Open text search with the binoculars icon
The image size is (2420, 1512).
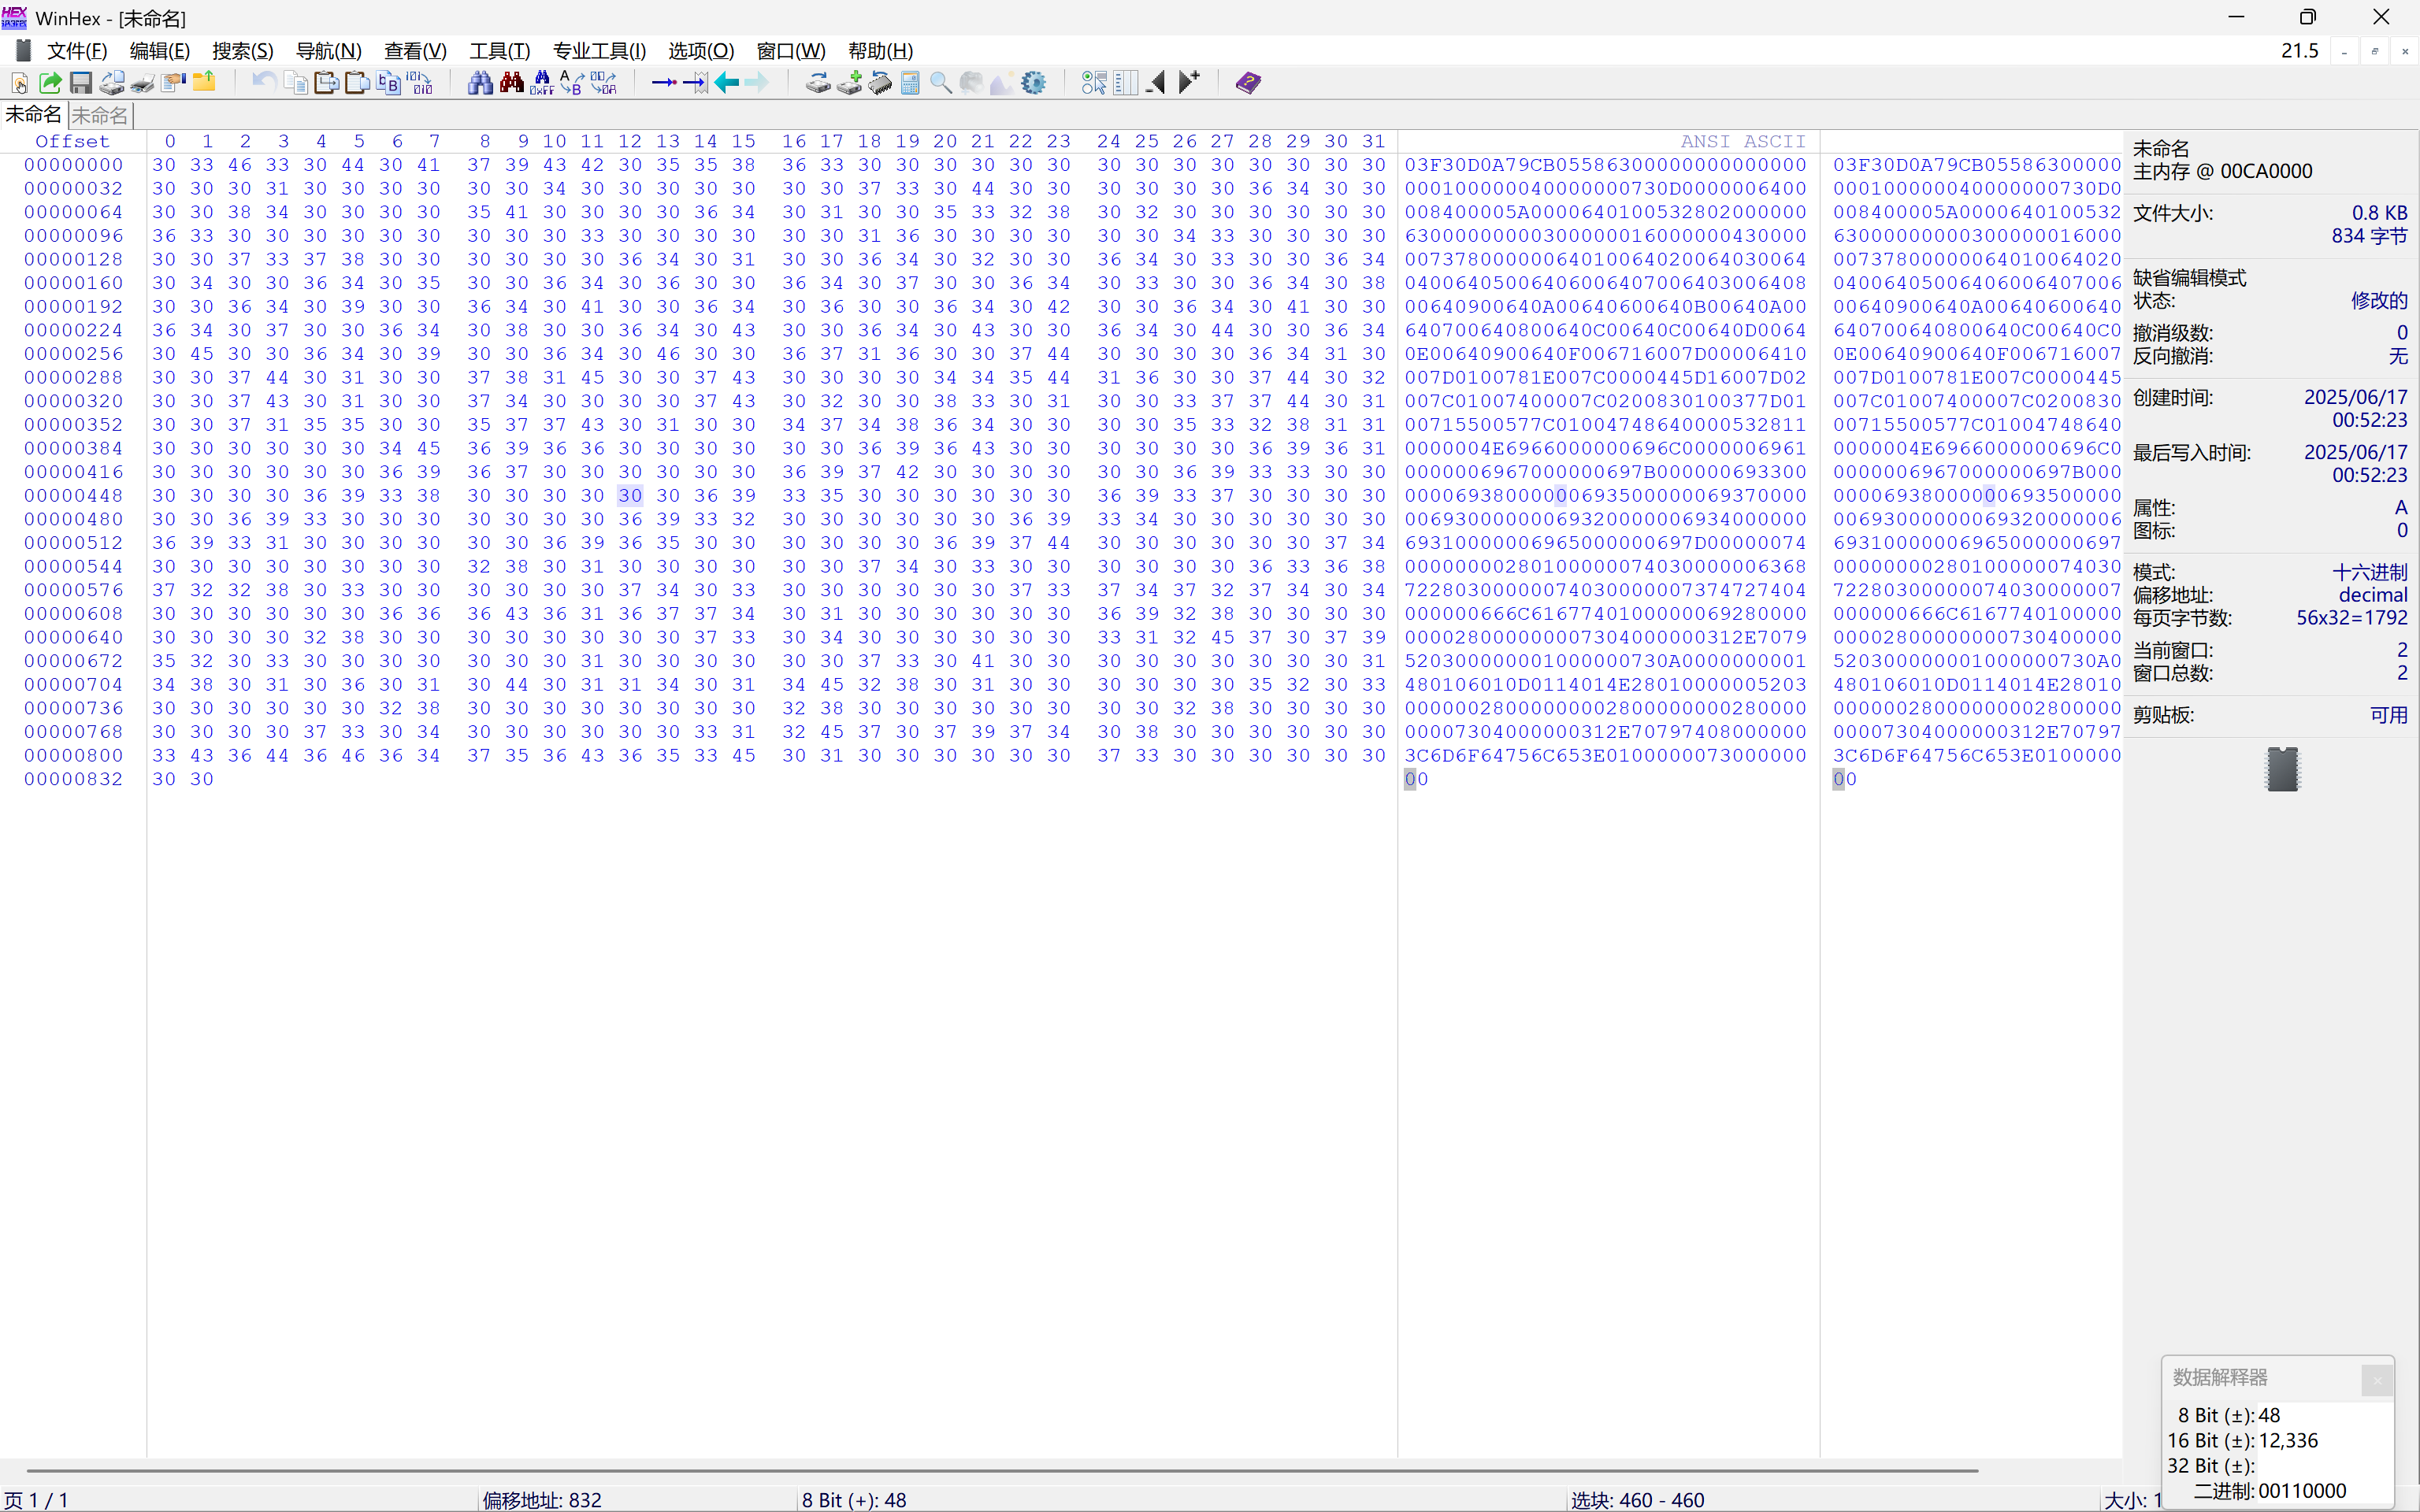[x=480, y=82]
